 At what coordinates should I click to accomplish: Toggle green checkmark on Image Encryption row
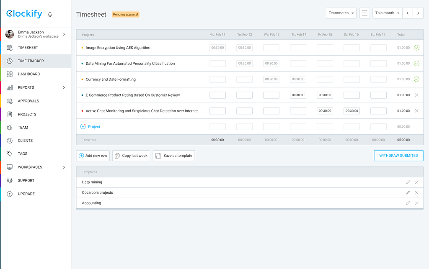pos(416,48)
